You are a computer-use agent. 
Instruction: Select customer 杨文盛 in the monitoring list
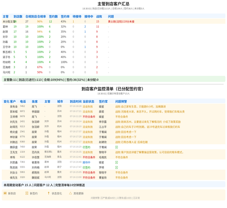pyautogui.click(x=14, y=132)
